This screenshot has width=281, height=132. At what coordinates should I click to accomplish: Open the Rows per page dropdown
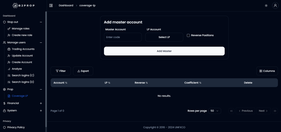tap(215, 111)
